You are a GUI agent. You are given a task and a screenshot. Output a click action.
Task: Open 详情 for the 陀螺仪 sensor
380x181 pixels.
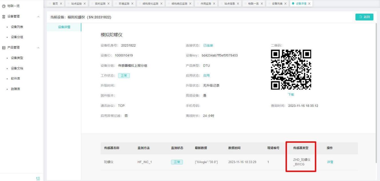(330, 162)
